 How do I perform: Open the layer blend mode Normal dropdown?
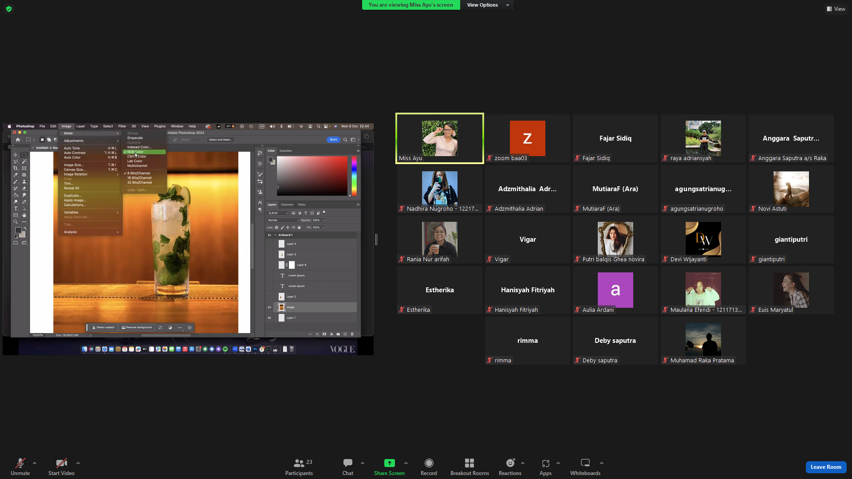click(283, 220)
